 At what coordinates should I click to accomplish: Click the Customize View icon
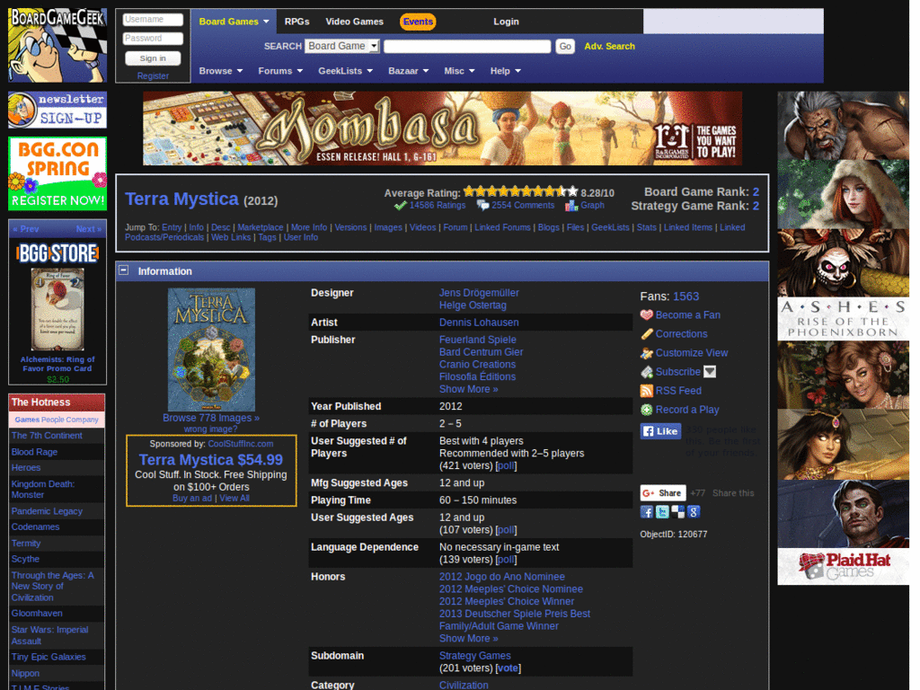click(x=647, y=352)
